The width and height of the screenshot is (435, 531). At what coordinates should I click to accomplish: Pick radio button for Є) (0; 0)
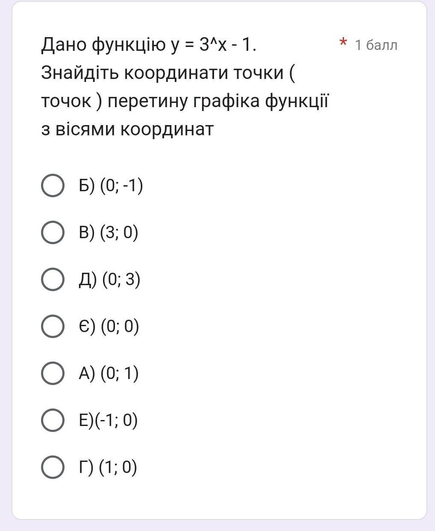coord(53,327)
